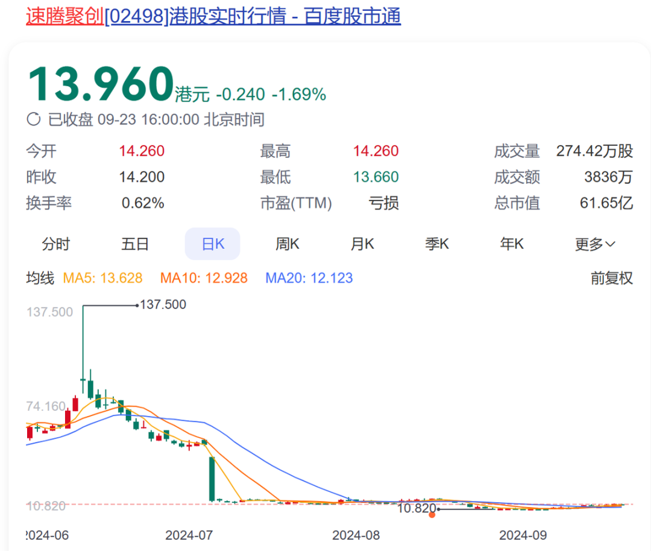Select the 日K chart tab
651x551 pixels.
point(213,244)
